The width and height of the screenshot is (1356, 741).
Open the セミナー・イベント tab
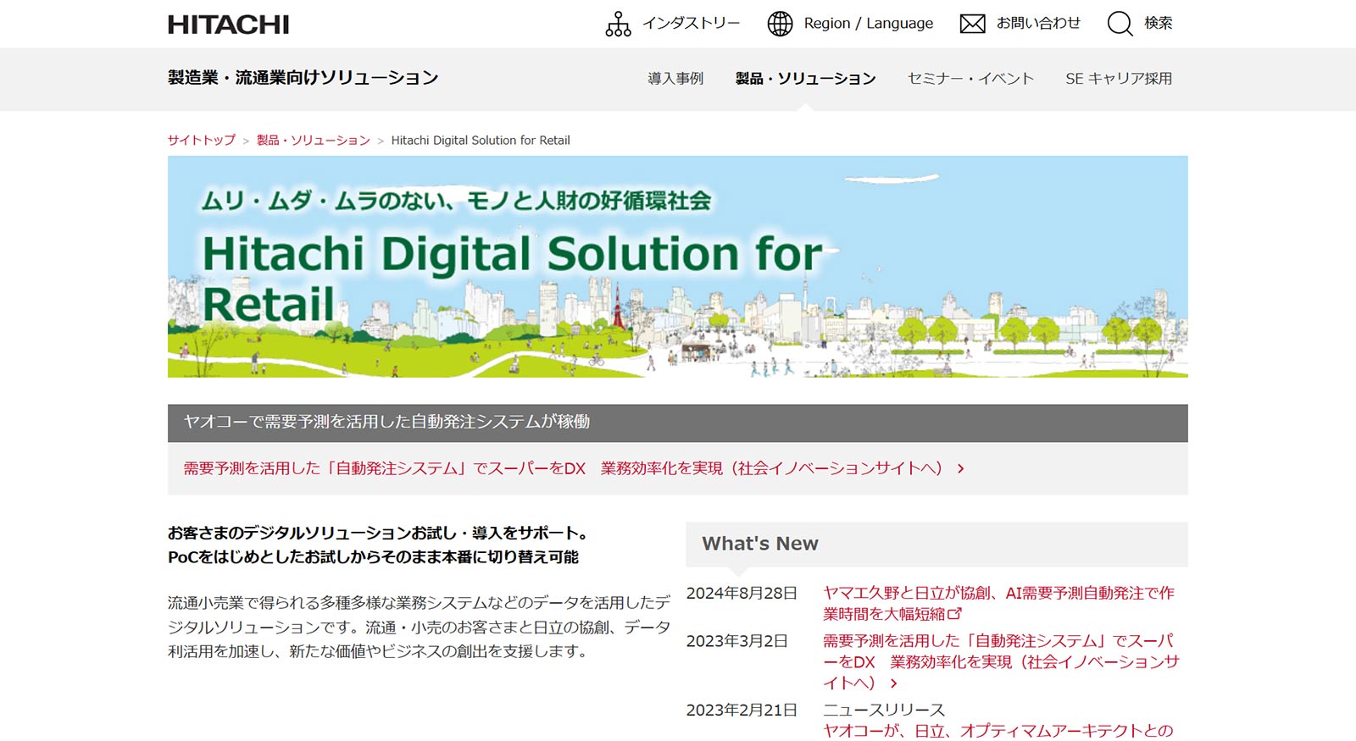[970, 79]
